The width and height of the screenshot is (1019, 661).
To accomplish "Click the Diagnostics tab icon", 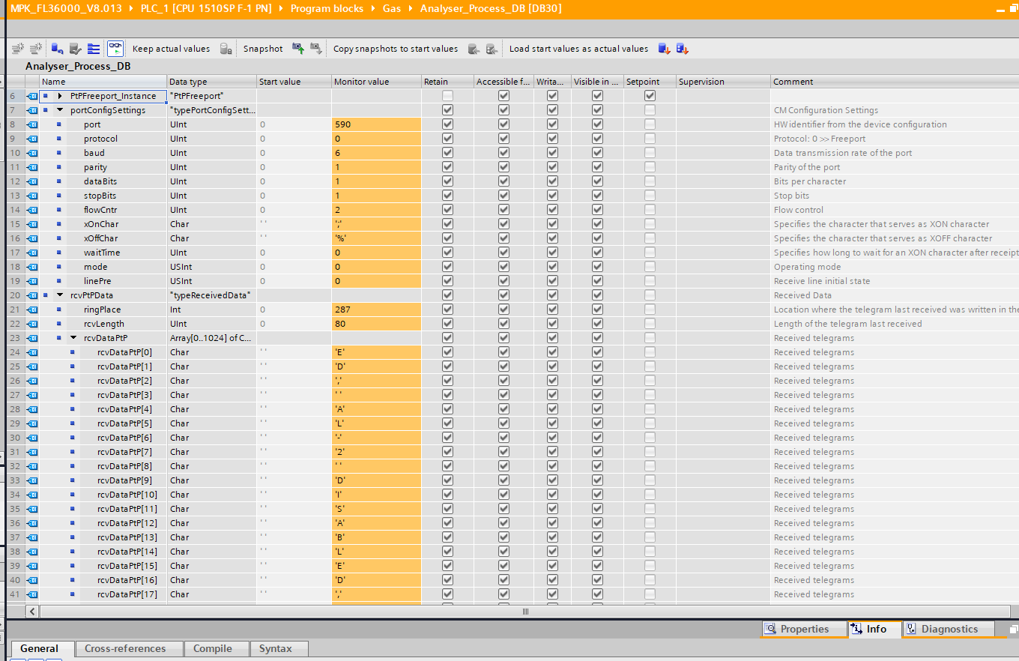I will click(910, 630).
